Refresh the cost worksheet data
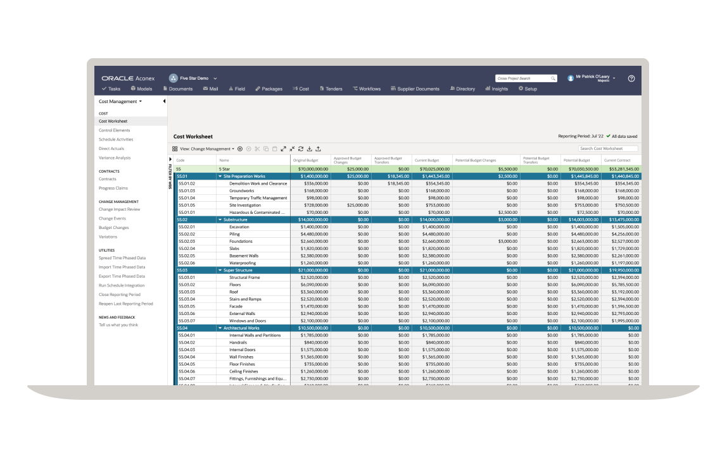This screenshot has width=727, height=458. pyautogui.click(x=301, y=149)
